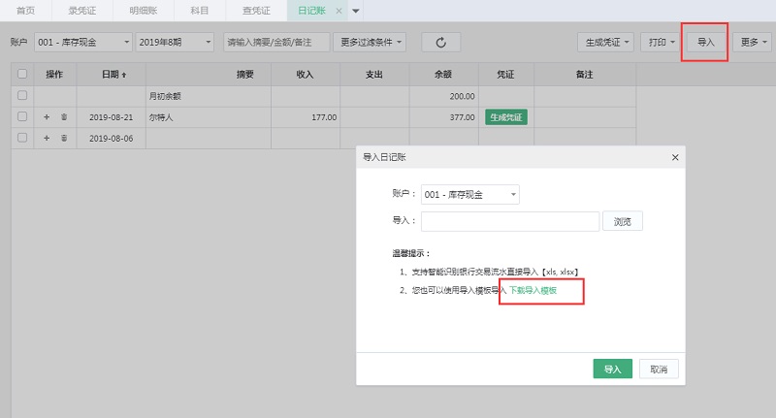Click the 导入 file path input field
The image size is (776, 418).
(509, 221)
